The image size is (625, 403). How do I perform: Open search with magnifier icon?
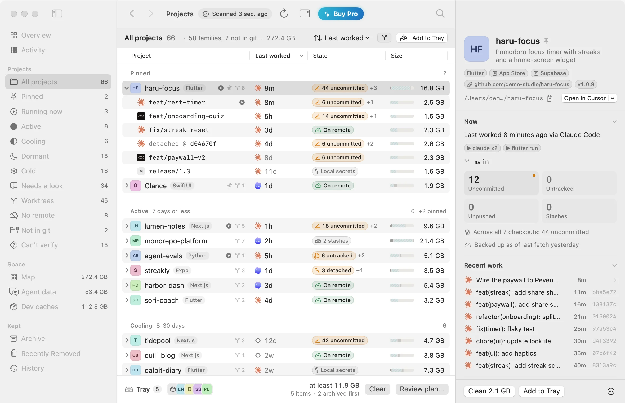coord(440,14)
